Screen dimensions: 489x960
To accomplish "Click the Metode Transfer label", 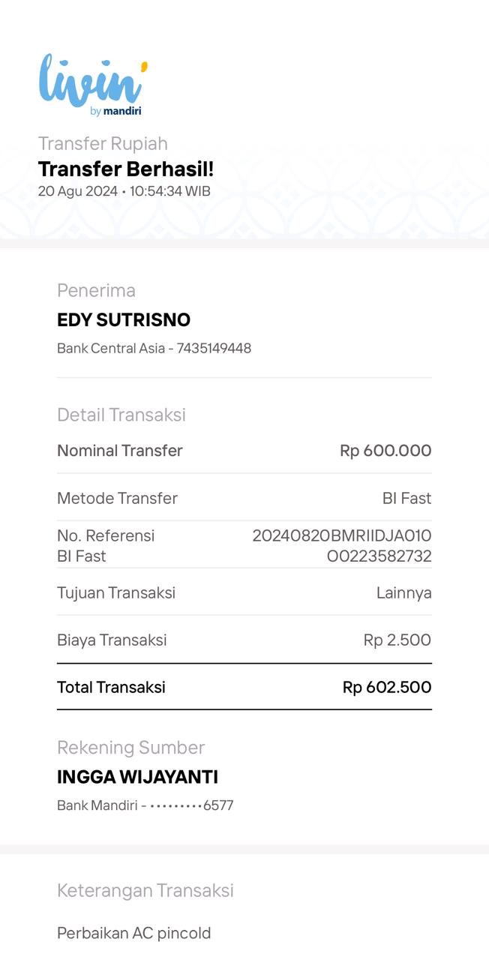I will 117,498.
